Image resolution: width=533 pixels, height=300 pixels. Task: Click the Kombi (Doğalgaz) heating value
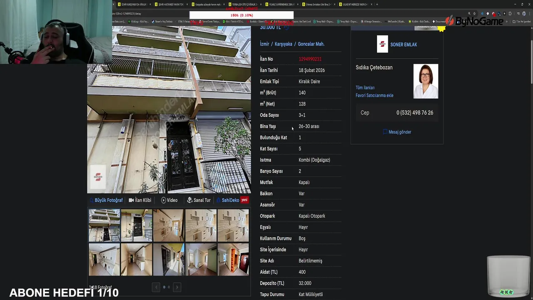coord(314,160)
